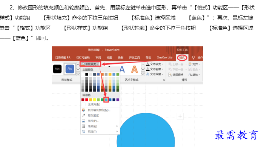Viewport: 261px width, 147px height.
Task: Pick the red standard color swatch
Action: [x=87, y=100]
